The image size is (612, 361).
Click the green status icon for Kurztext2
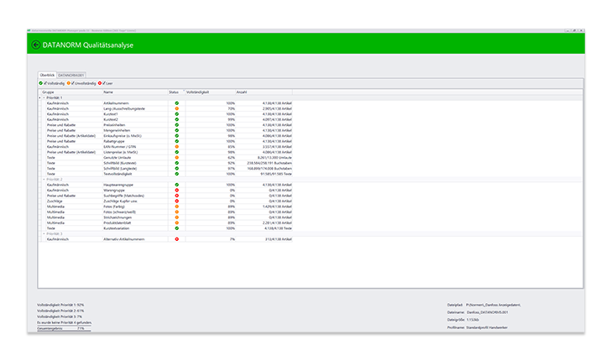(177, 119)
